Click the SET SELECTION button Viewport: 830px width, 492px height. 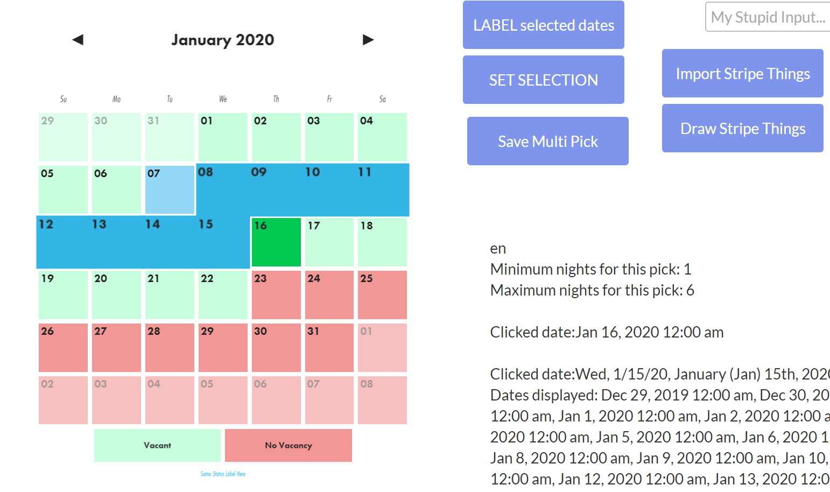pyautogui.click(x=544, y=80)
